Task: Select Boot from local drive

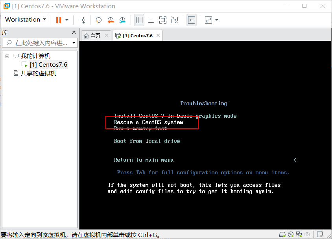Action: (147, 141)
